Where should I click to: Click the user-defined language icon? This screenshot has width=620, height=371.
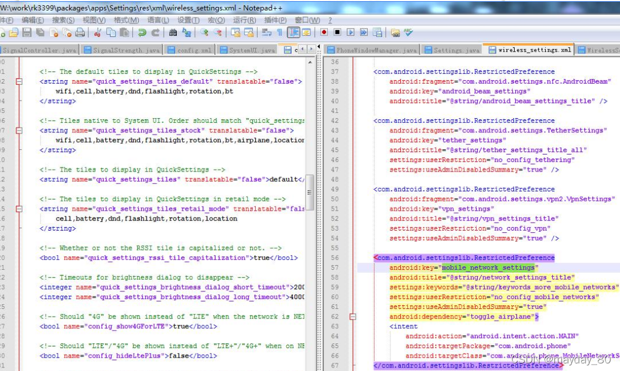click(x=306, y=33)
